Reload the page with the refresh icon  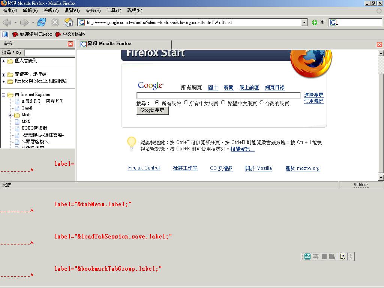[42, 22]
